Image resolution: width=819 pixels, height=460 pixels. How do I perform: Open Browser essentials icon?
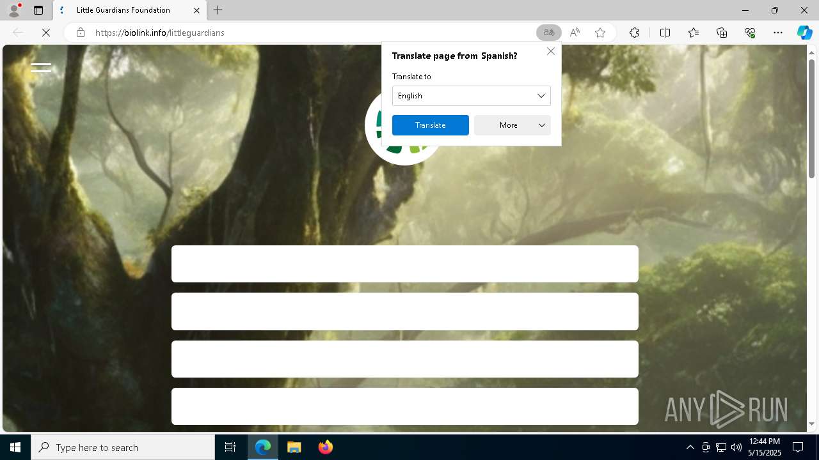[750, 33]
